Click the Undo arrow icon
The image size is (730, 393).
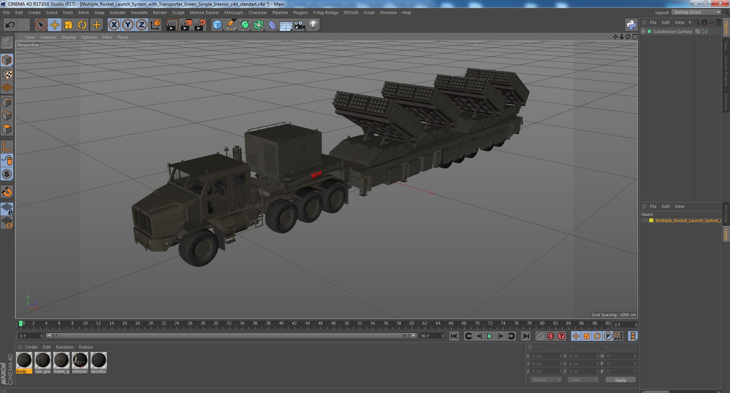[x=10, y=25]
